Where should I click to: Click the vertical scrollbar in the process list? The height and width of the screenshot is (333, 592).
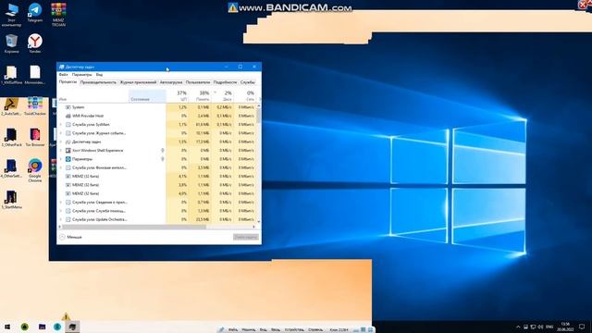(259, 116)
